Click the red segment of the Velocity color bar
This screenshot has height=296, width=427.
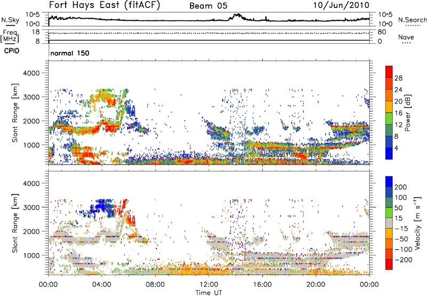389,264
